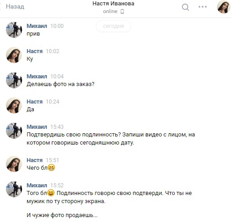The image size is (231, 222).
Task: Click the mobile phone online status icon
Action: (122, 12)
